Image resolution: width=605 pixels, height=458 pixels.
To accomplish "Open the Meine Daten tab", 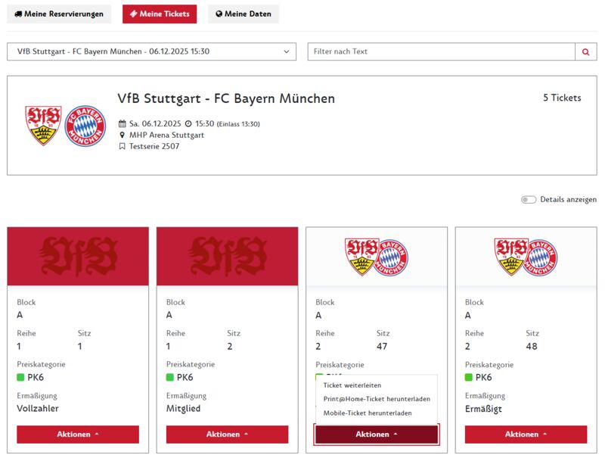I will click(244, 14).
